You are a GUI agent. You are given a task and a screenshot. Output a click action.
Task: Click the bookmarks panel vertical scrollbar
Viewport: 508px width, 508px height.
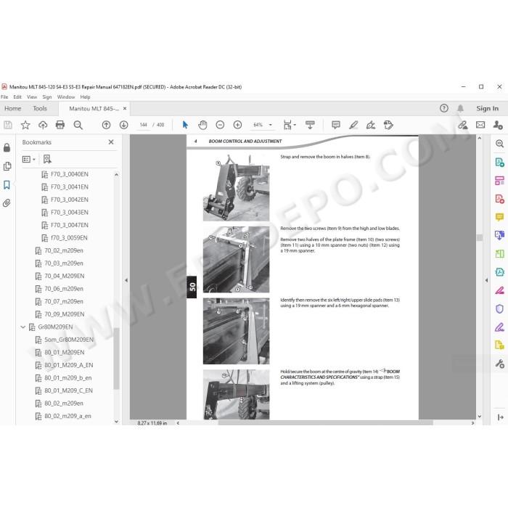116,358
